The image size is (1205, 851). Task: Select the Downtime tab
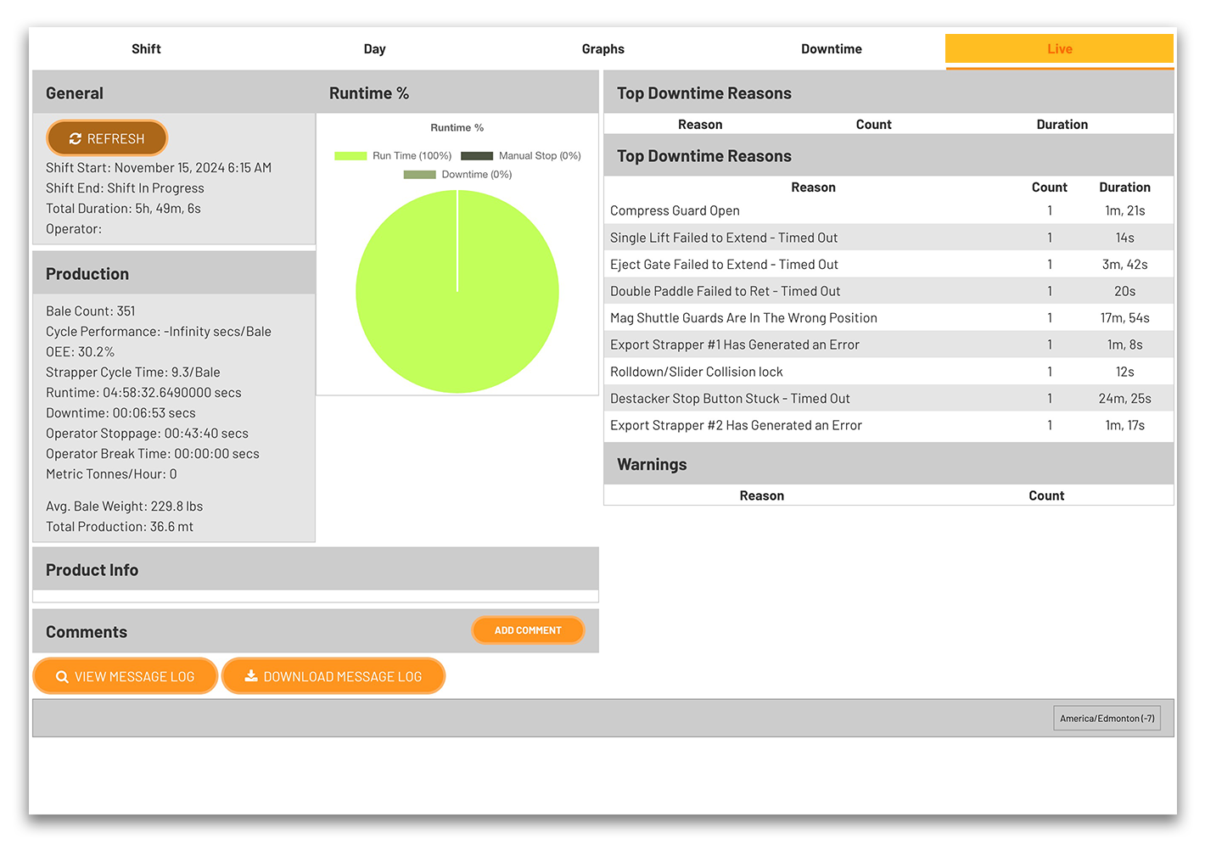[x=831, y=49]
